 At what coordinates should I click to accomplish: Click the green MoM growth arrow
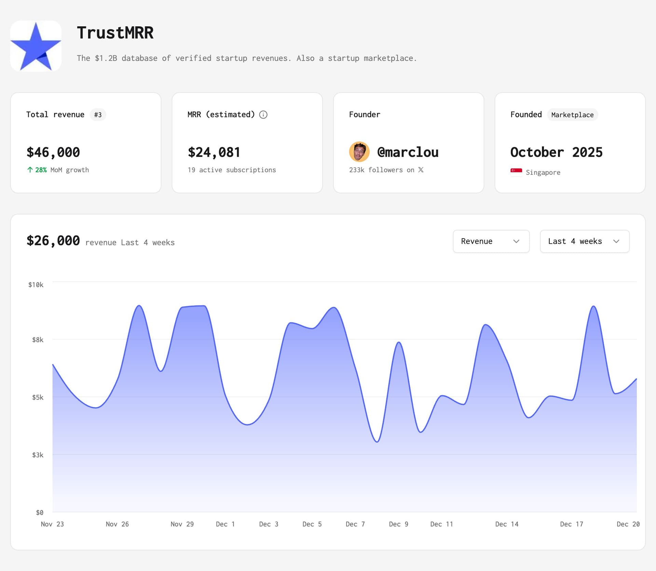tap(30, 170)
